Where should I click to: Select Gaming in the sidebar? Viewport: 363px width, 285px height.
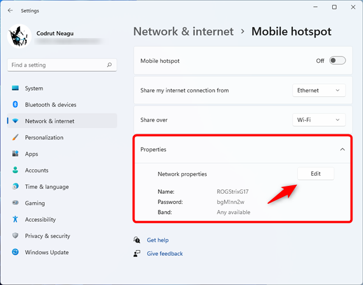click(62, 203)
